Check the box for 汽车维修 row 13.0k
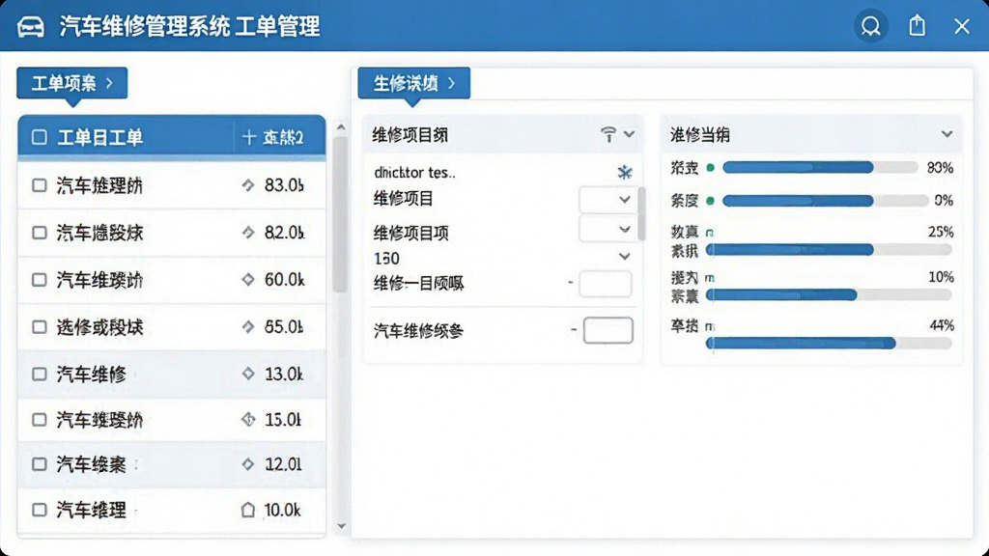This screenshot has width=989, height=556. [x=39, y=374]
